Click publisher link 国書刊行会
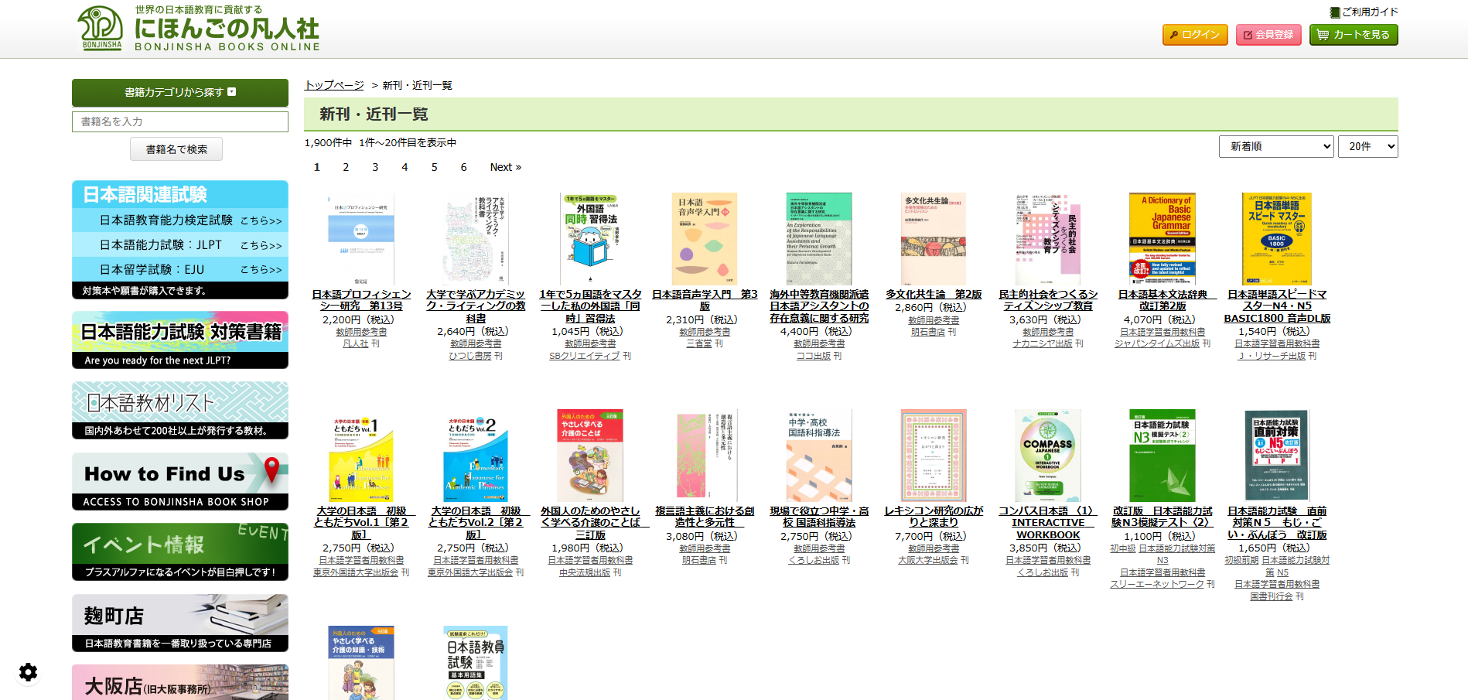The width and height of the screenshot is (1468, 700). point(1272,596)
